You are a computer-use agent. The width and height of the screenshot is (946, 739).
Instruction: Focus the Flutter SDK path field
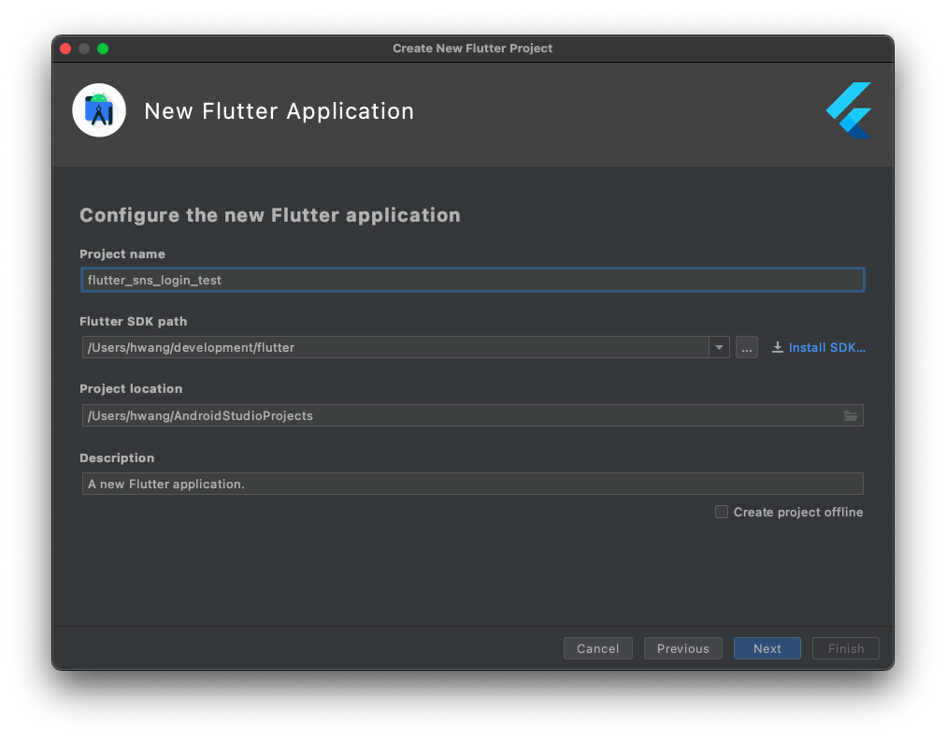tap(395, 347)
